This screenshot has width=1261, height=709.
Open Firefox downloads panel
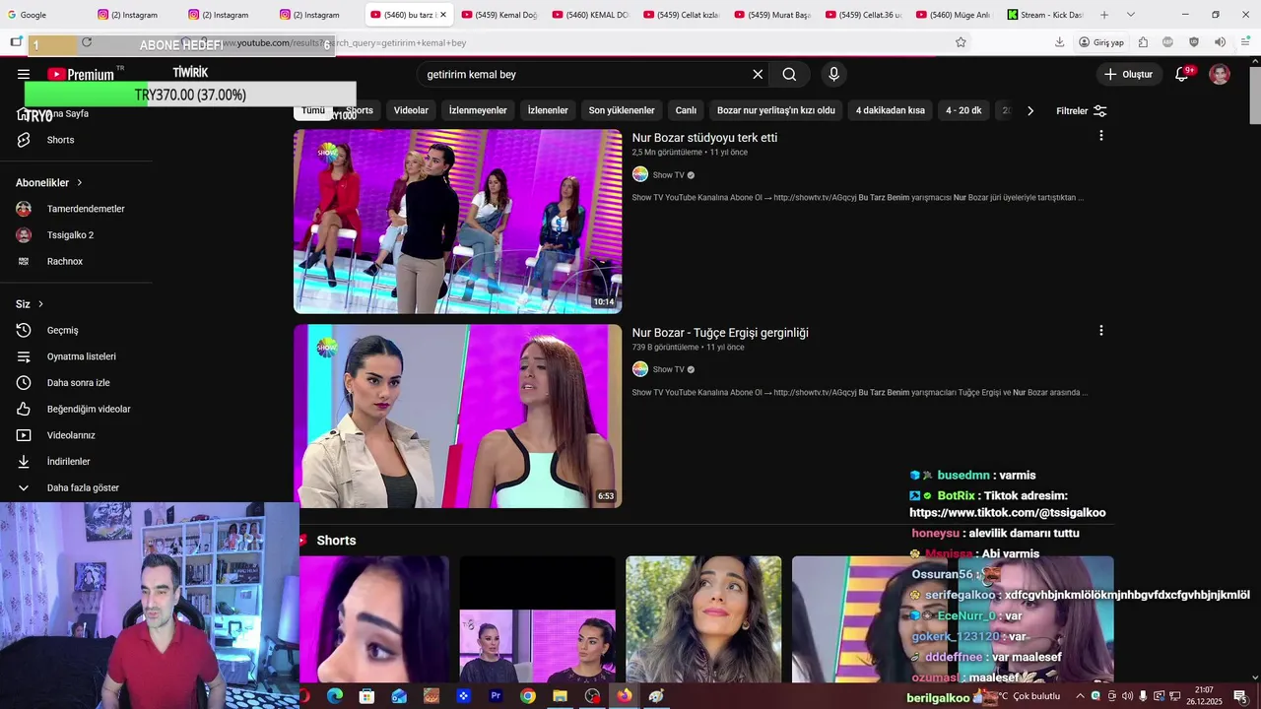(x=1059, y=42)
